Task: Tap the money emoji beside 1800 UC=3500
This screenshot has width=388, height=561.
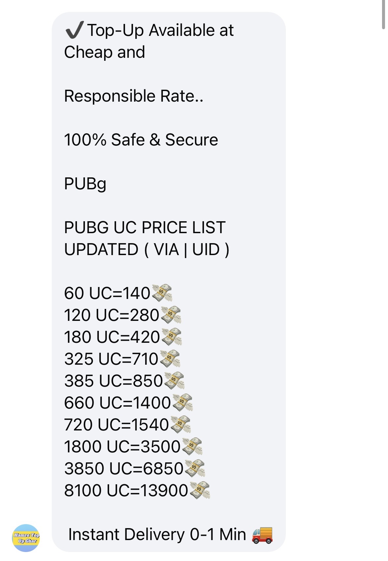Action: [192, 446]
